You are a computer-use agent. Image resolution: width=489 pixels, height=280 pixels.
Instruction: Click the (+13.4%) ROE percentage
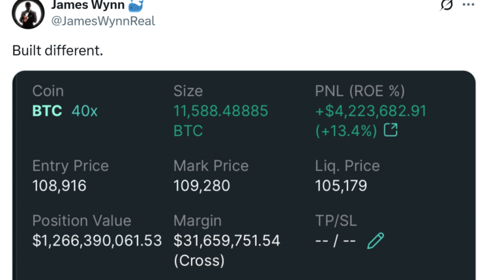click(x=346, y=131)
